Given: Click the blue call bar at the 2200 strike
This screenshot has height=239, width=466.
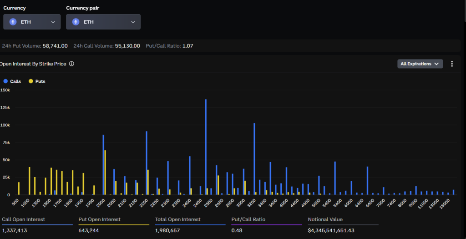Looking at the screenshot, I should tap(146, 163).
